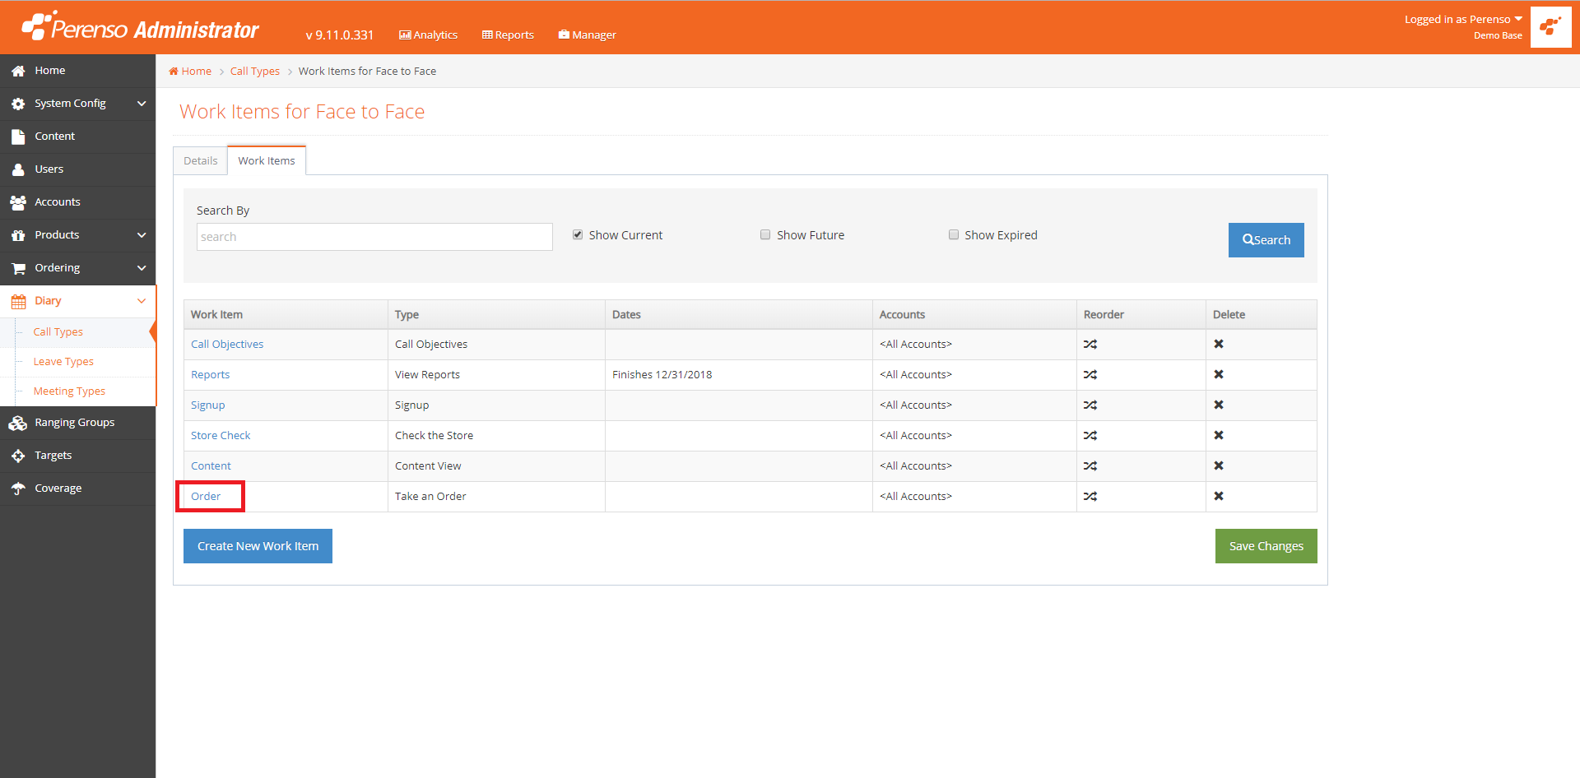Screen dimensions: 1580x778
Task: Enable the Show Future checkbox
Action: click(765, 234)
